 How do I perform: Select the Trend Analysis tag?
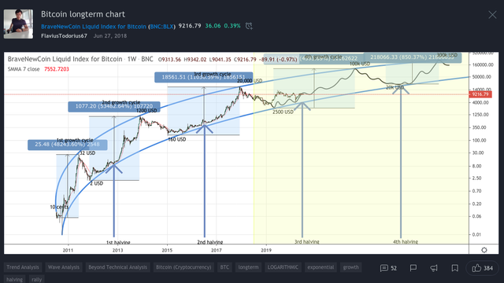pyautogui.click(x=23, y=267)
